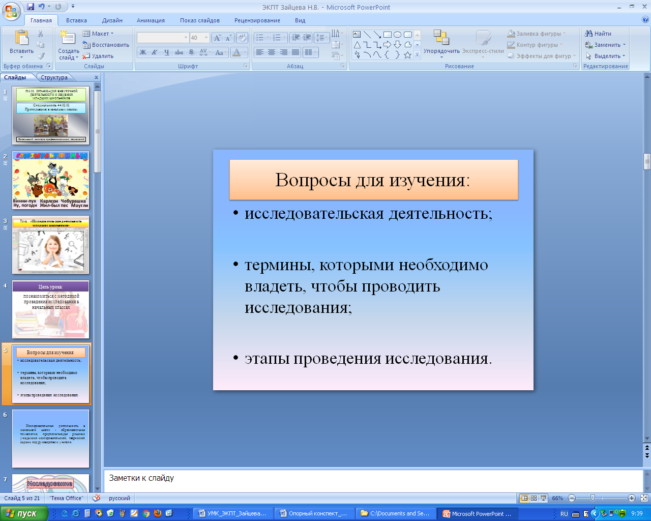Create a new slide with Создать слайд
Viewport: 651px width, 521px height.
click(x=68, y=45)
